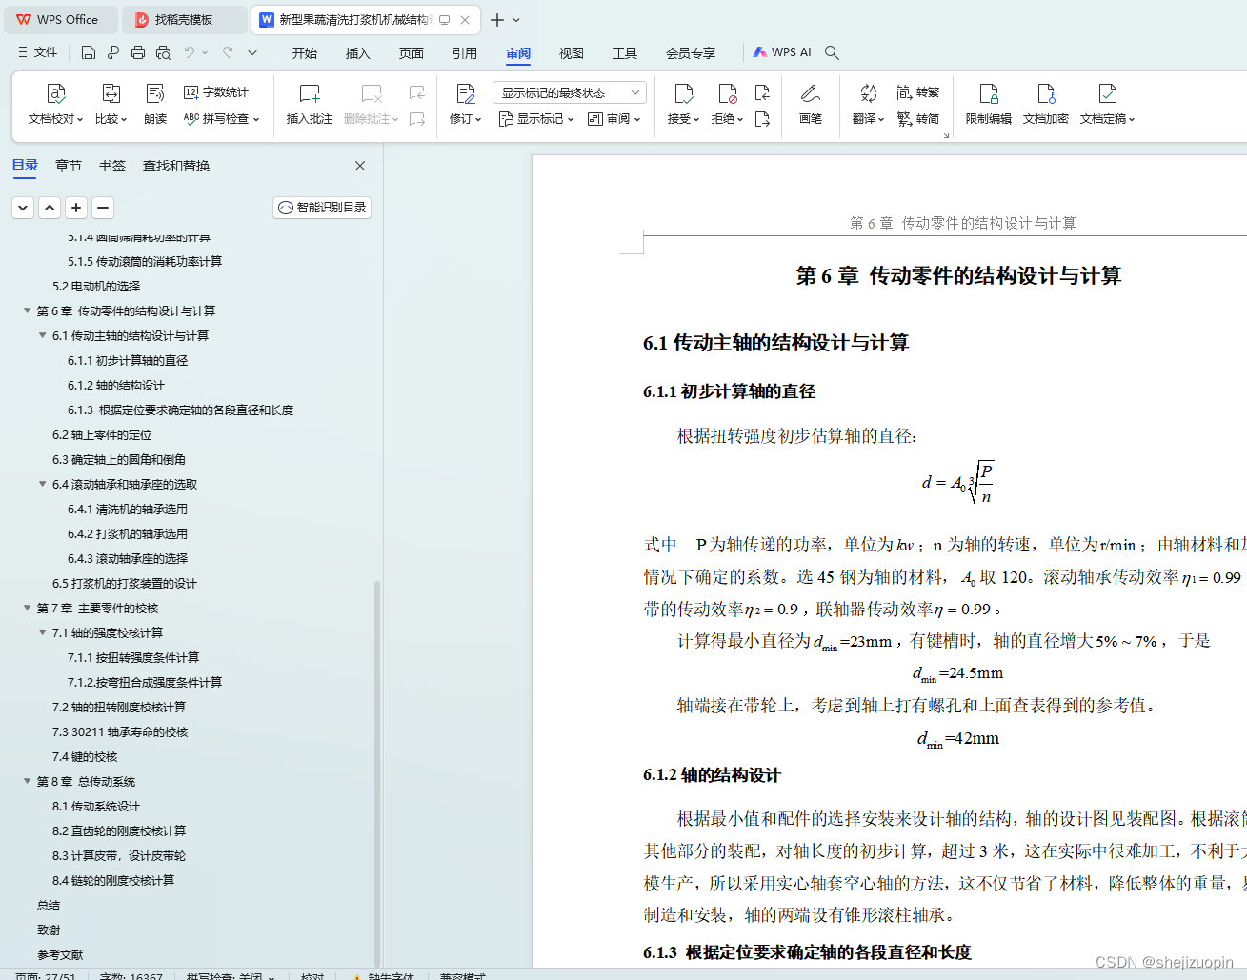The image size is (1247, 980).
Task: Click the WPS AI button
Action: 782,52
